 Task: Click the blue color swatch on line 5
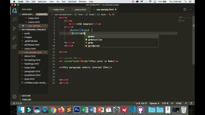[x=80, y=30]
